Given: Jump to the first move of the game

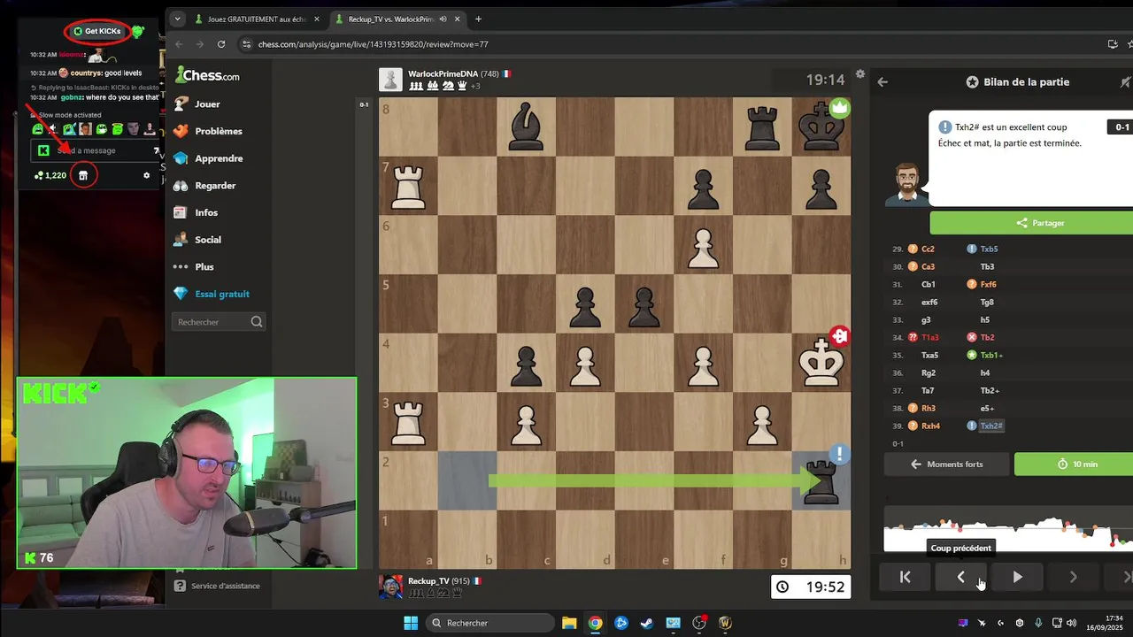Looking at the screenshot, I should point(905,577).
